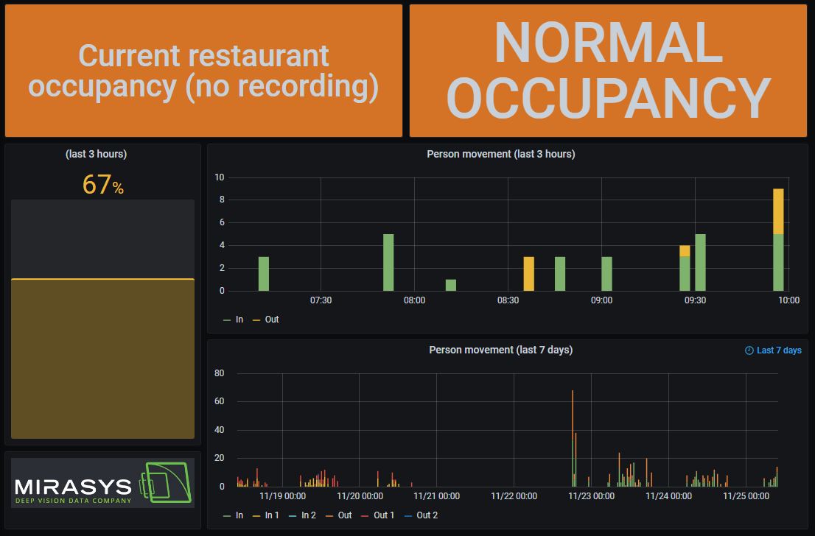Click the Mirasys logo image

[x=103, y=482]
